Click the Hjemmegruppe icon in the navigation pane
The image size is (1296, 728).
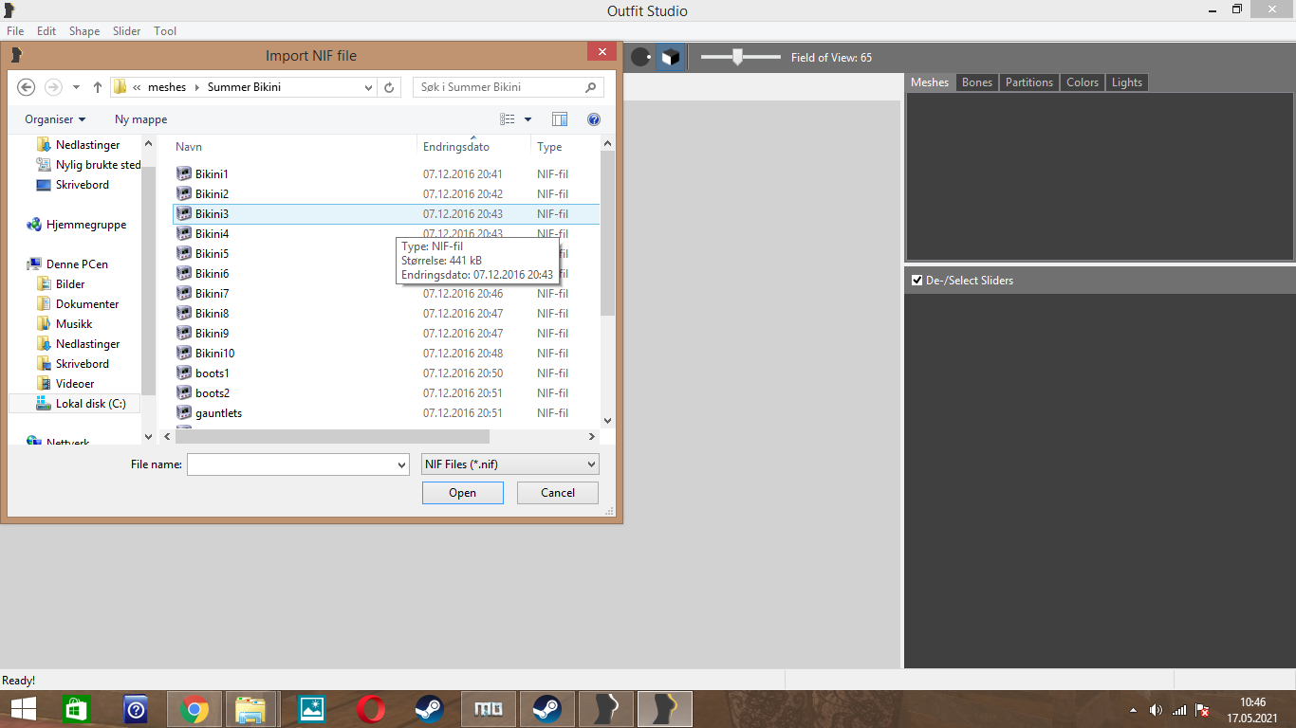tap(34, 225)
